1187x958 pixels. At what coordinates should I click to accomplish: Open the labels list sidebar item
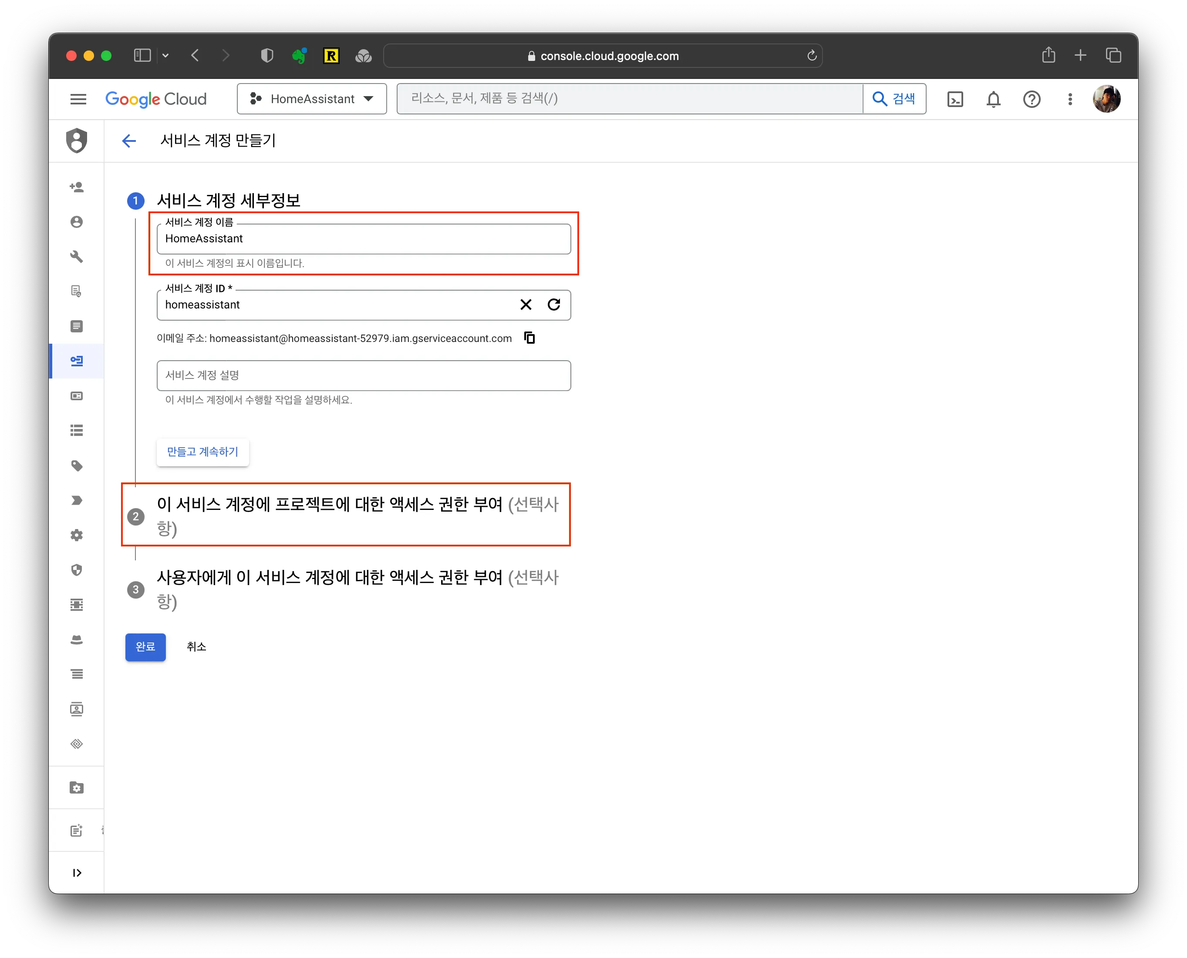(x=77, y=430)
